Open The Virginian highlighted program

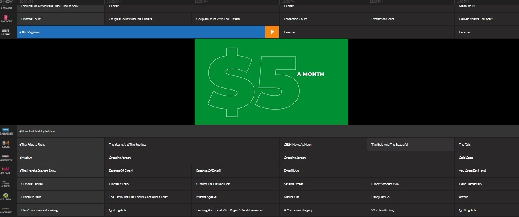pyautogui.click(x=141, y=32)
